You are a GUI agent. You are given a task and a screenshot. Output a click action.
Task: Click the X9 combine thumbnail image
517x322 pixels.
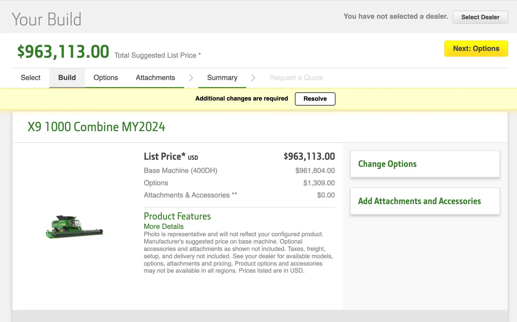click(x=74, y=227)
